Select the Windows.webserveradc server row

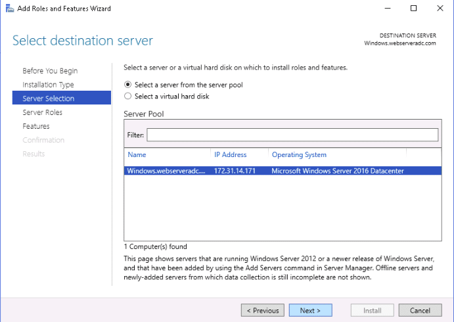283,171
